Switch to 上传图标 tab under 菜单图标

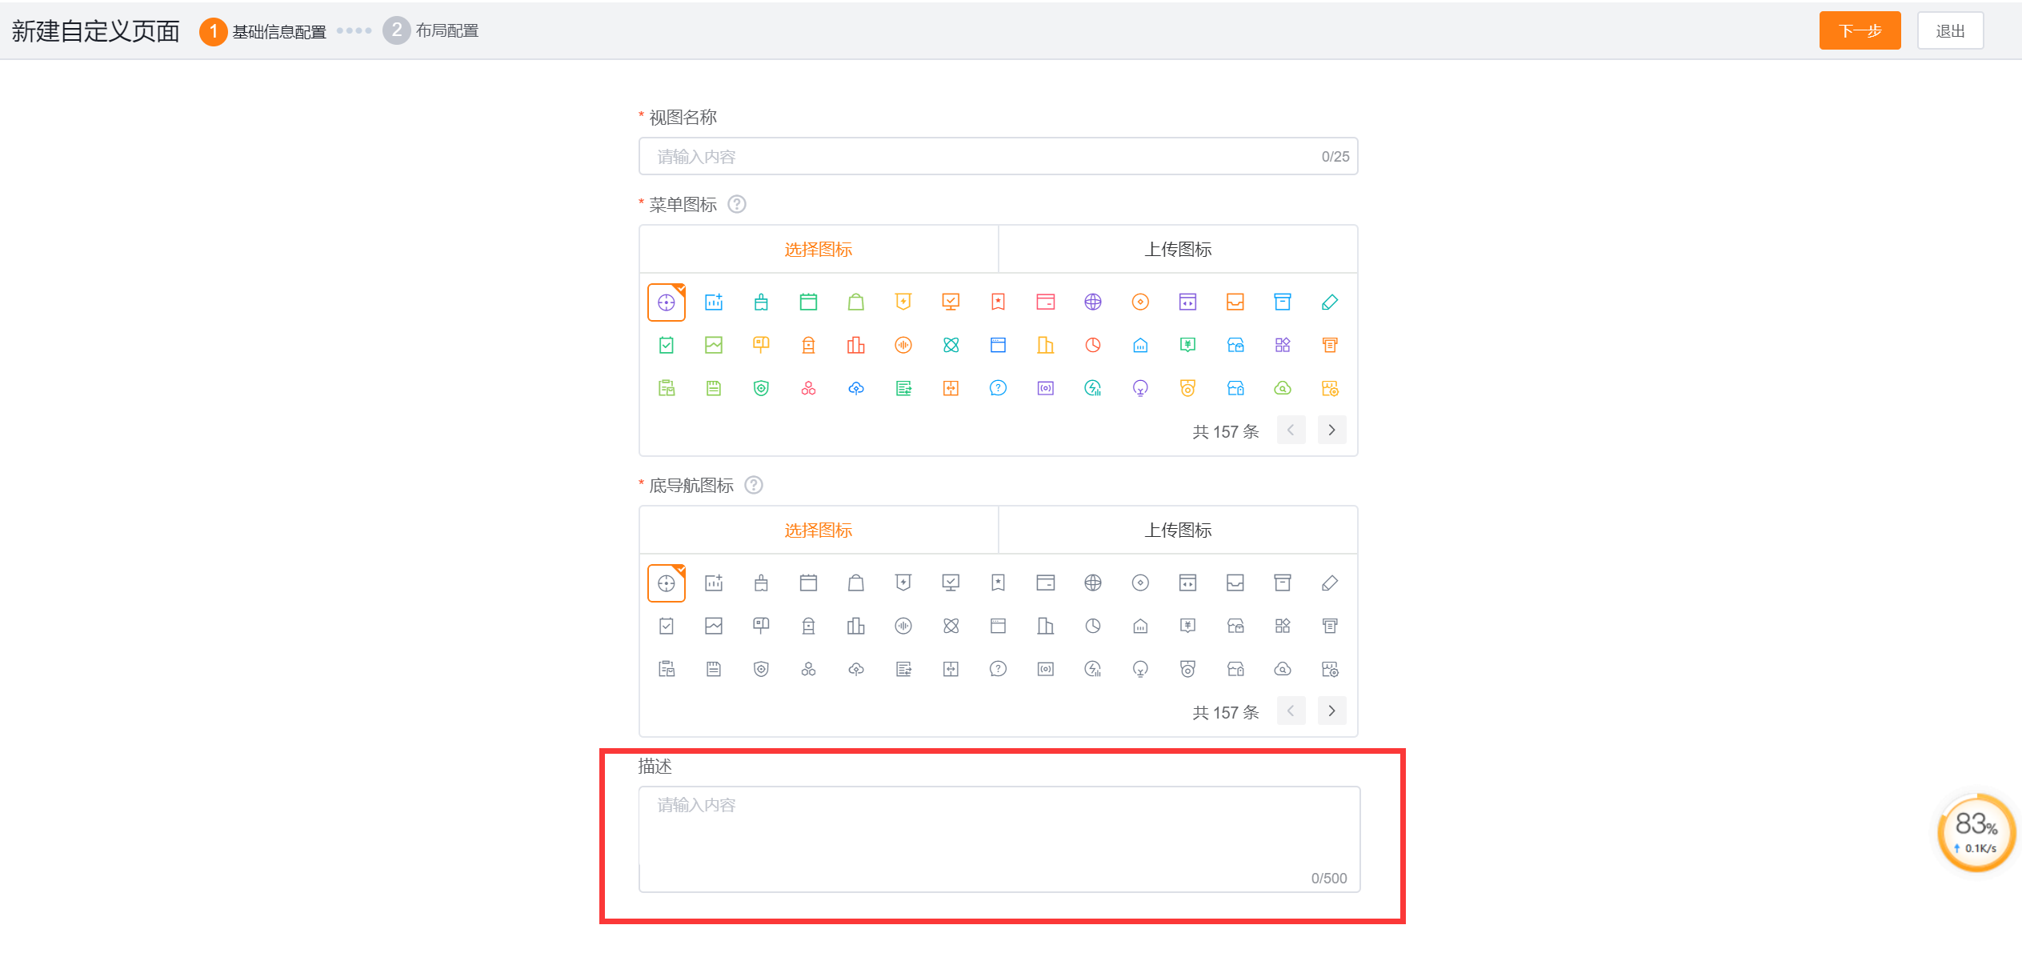pos(1178,250)
